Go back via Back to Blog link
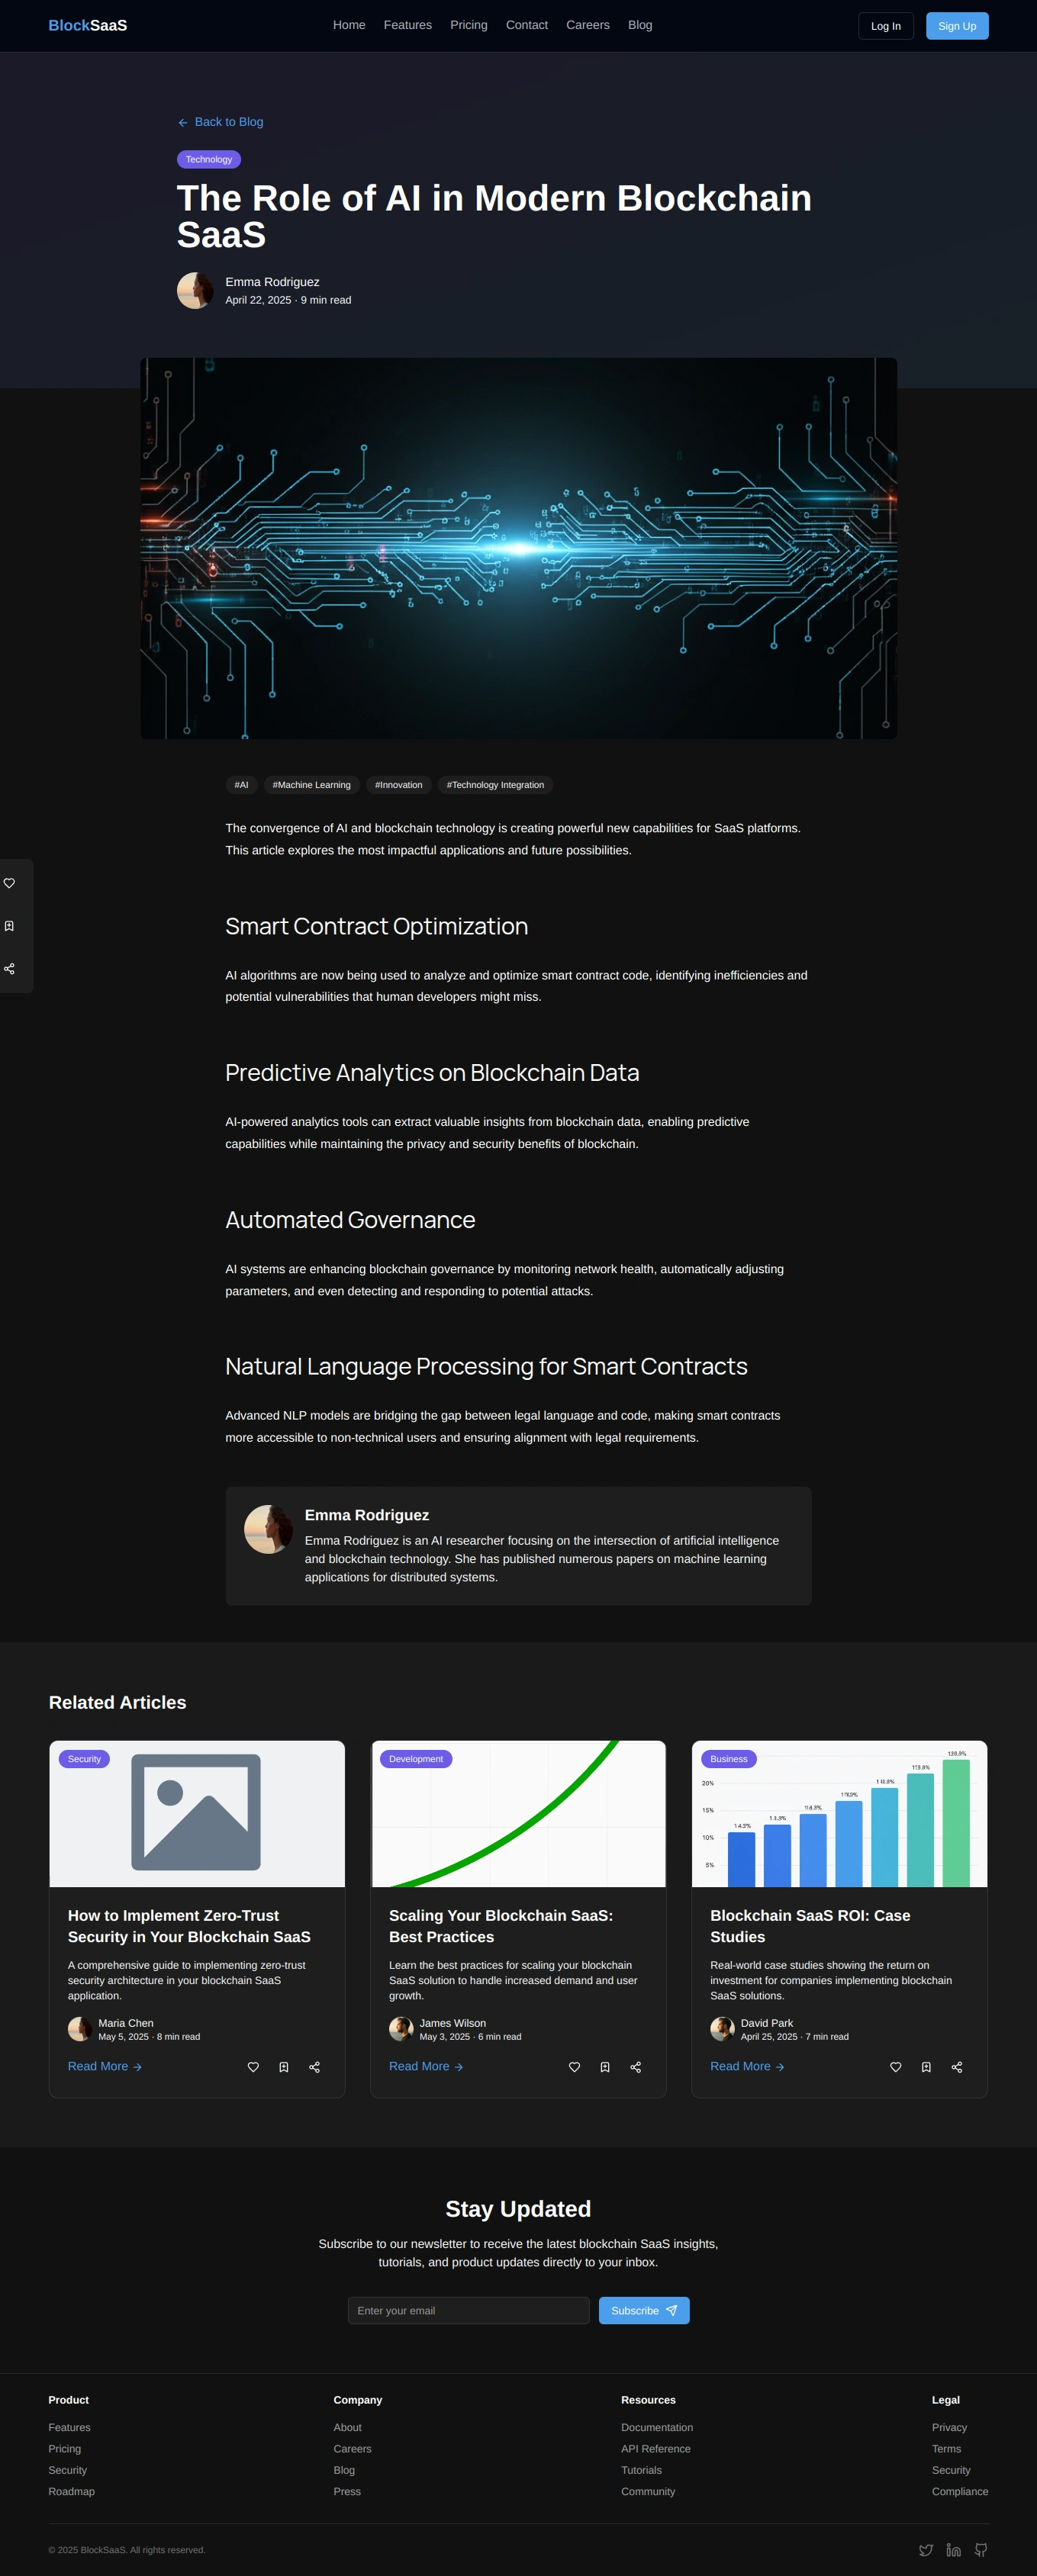Viewport: 1037px width, 2576px height. click(x=220, y=122)
